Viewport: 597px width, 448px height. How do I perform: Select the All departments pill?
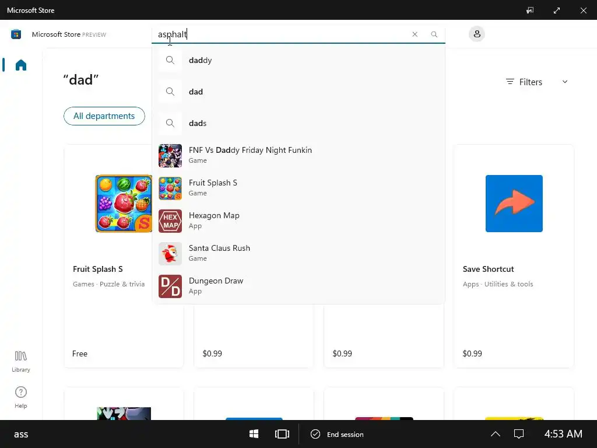(104, 116)
